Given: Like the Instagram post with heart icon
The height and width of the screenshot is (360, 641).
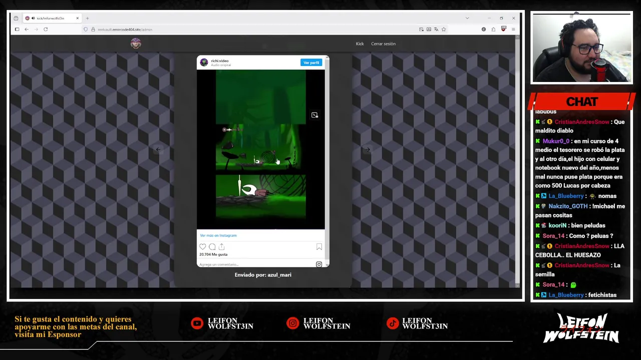Looking at the screenshot, I should (202, 246).
